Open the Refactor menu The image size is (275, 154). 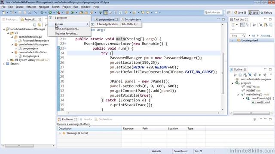(x=31, y=7)
